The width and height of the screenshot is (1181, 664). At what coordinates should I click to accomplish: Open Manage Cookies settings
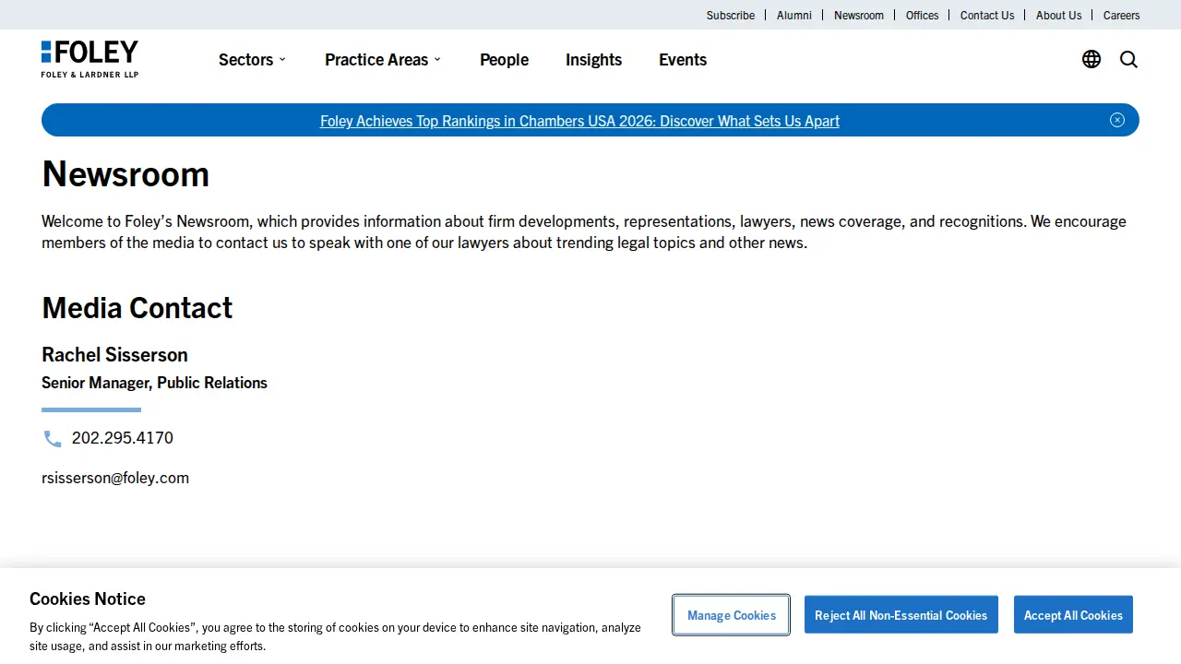732,615
